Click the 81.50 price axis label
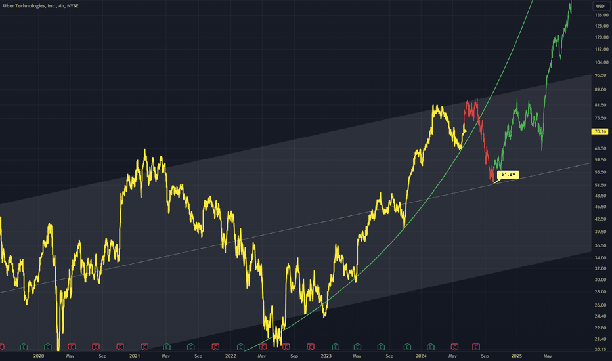This screenshot has width=612, height=361. [x=601, y=106]
